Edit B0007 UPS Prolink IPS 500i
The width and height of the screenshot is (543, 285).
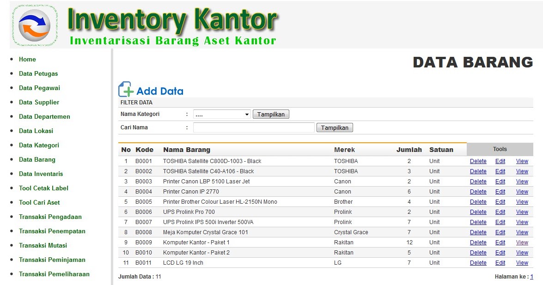[x=500, y=222]
